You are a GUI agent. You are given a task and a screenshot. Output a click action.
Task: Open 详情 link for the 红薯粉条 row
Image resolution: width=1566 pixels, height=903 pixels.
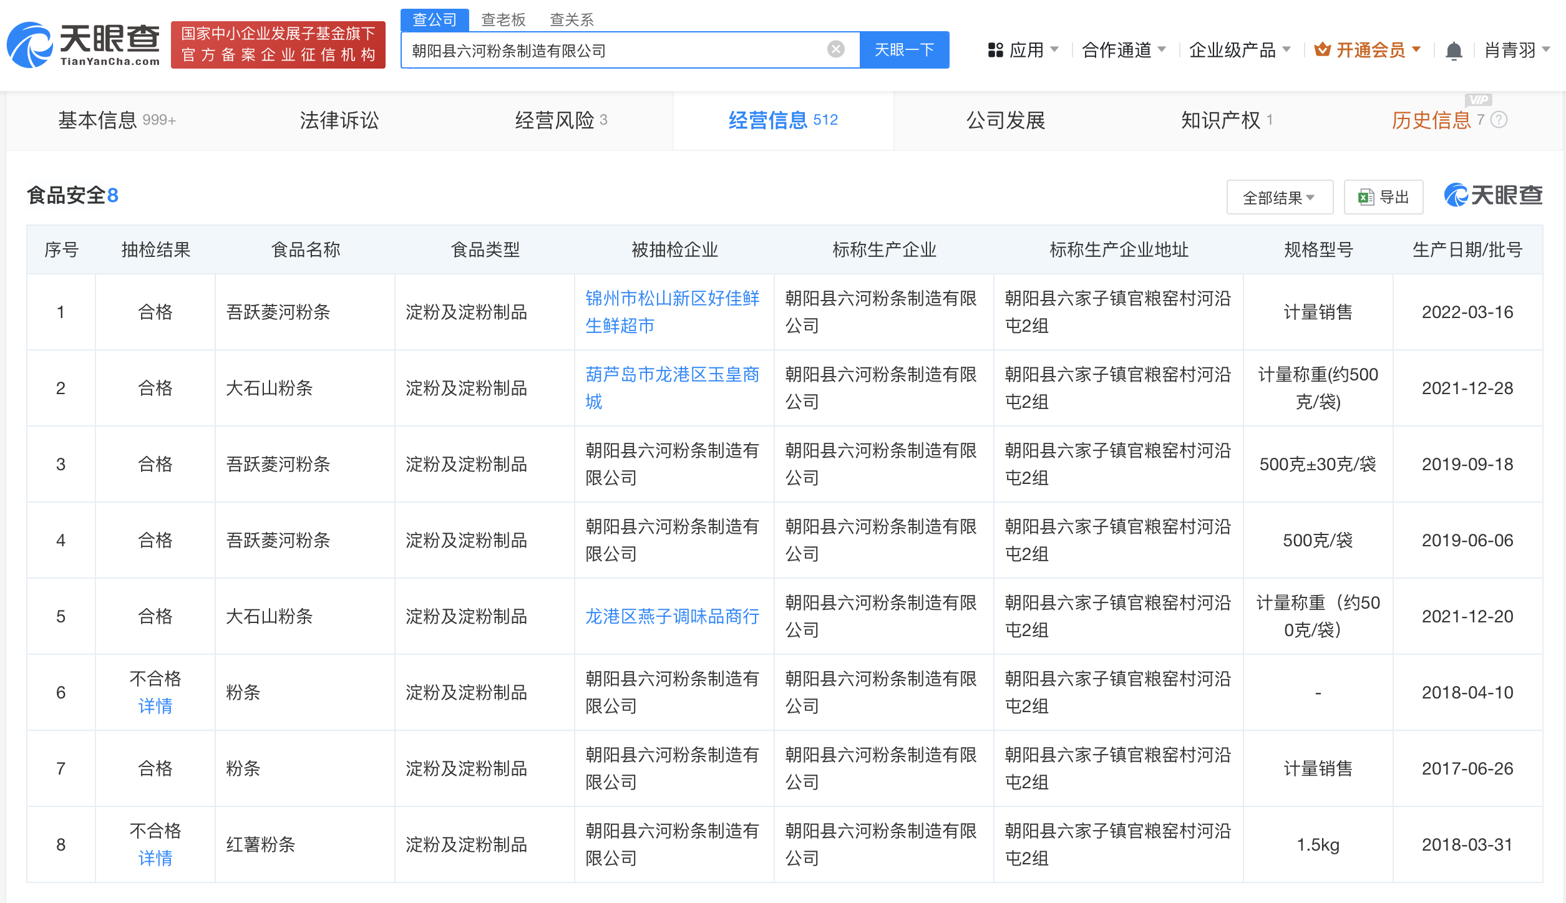(155, 858)
